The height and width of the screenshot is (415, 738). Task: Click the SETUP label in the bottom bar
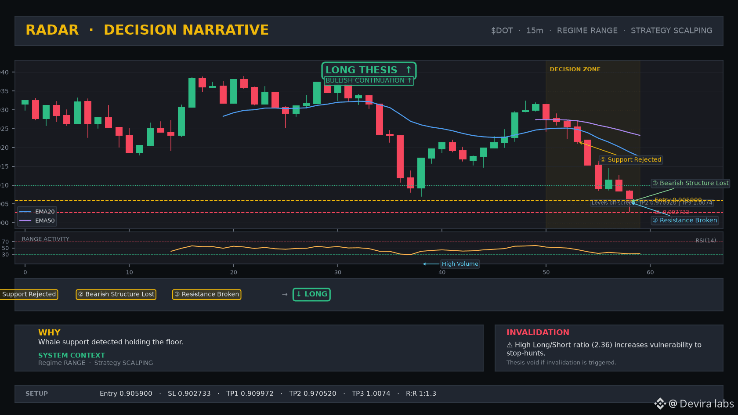pyautogui.click(x=36, y=394)
